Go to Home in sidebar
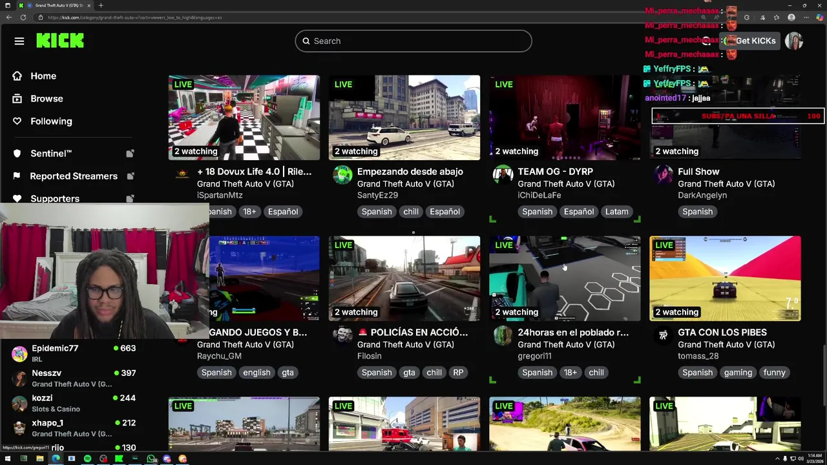Viewport: 827px width, 465px height. click(x=43, y=76)
